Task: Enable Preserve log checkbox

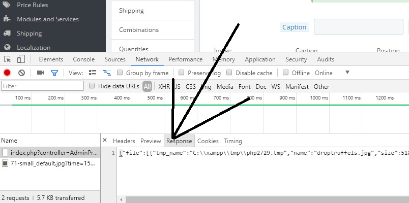Action: (x=181, y=73)
